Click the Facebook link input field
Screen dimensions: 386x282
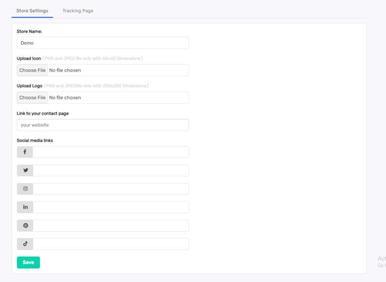111,152
